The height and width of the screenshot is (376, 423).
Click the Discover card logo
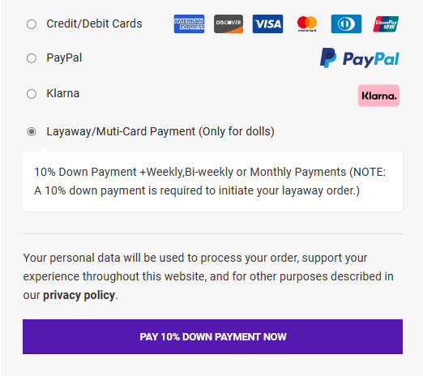coord(229,24)
